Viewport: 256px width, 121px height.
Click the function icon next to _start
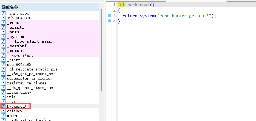coord(3,60)
